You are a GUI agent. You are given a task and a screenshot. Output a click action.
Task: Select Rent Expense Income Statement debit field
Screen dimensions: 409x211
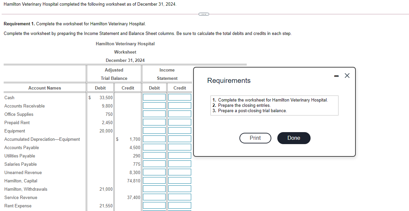(x=154, y=205)
